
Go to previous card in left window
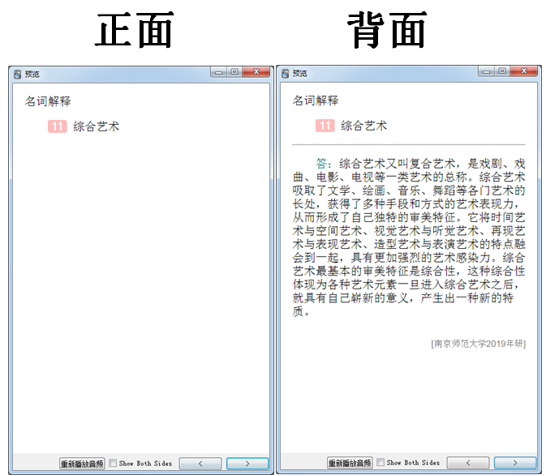pyautogui.click(x=200, y=464)
